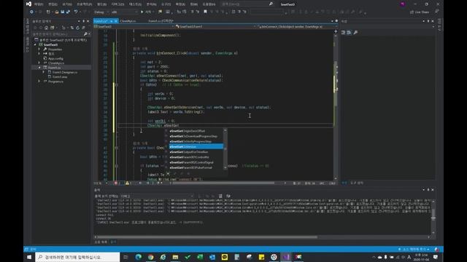Click the Visual Studio logo icon
Screen dimensions: 467x262
(x=28, y=4)
